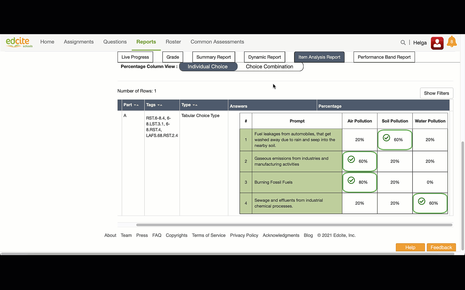Click the checkmark icon in Sewage Water Pollution cell

(422, 201)
